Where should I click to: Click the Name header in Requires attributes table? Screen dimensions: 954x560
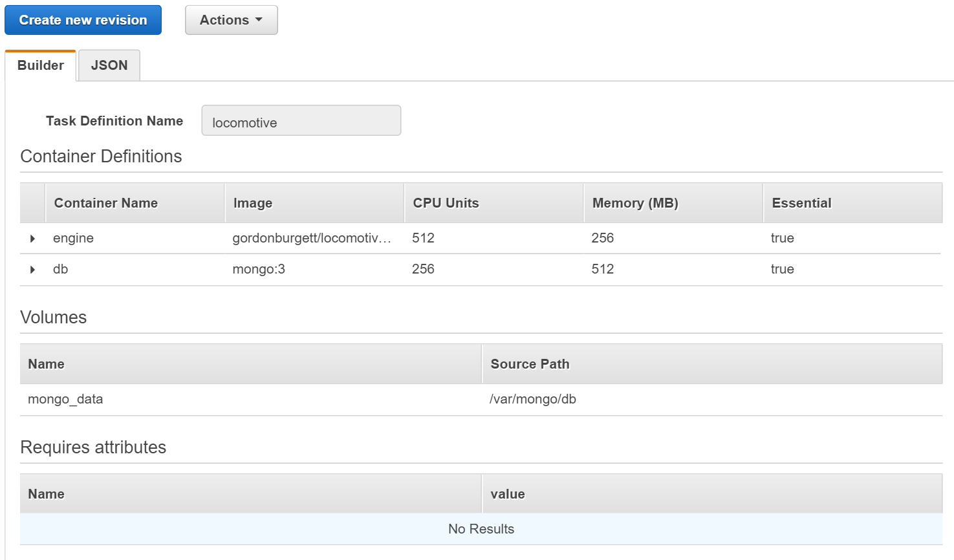coord(46,493)
